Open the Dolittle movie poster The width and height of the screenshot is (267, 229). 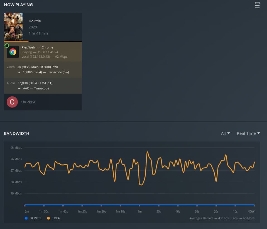coord(13,27)
